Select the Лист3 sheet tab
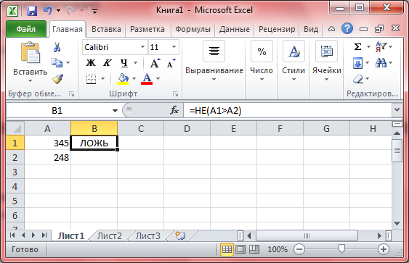This screenshot has height=263, width=409. (x=147, y=236)
